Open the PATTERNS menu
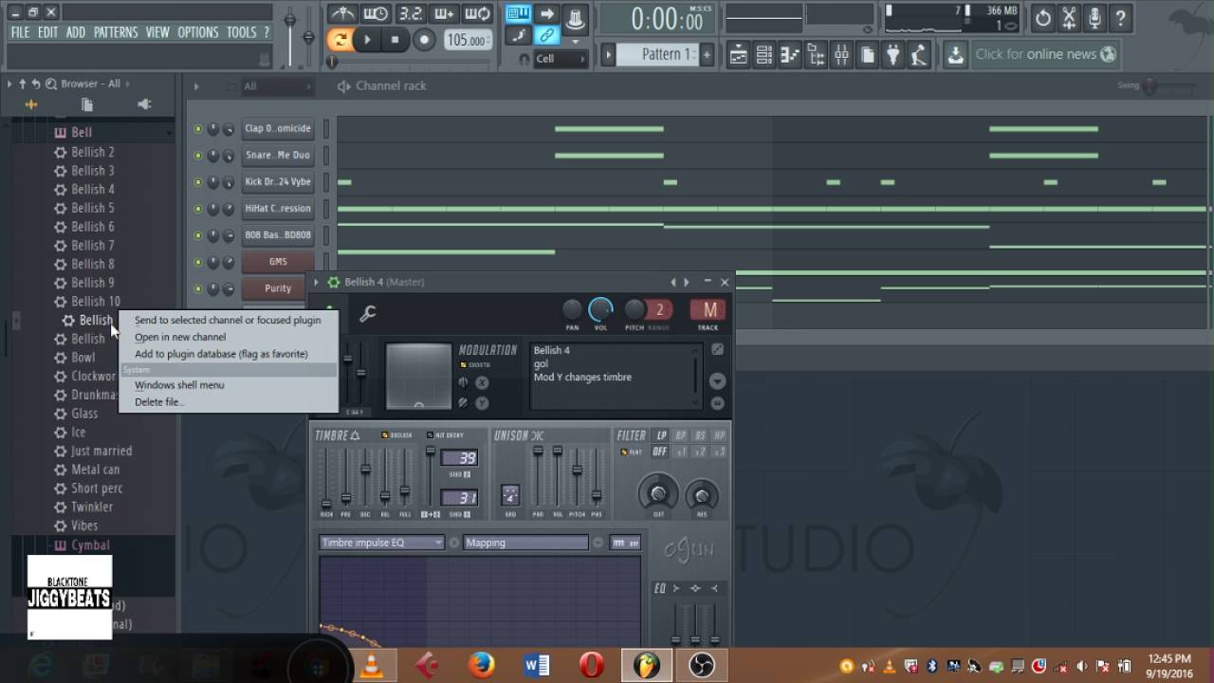The width and height of the screenshot is (1214, 683). (116, 32)
